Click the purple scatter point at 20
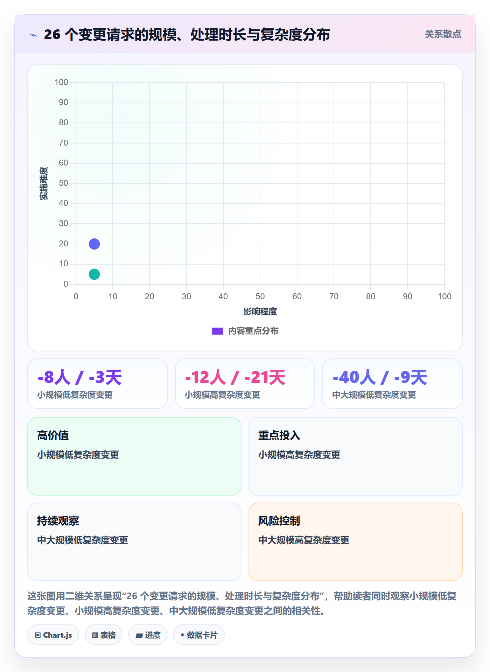This screenshot has width=490, height=672. point(94,244)
